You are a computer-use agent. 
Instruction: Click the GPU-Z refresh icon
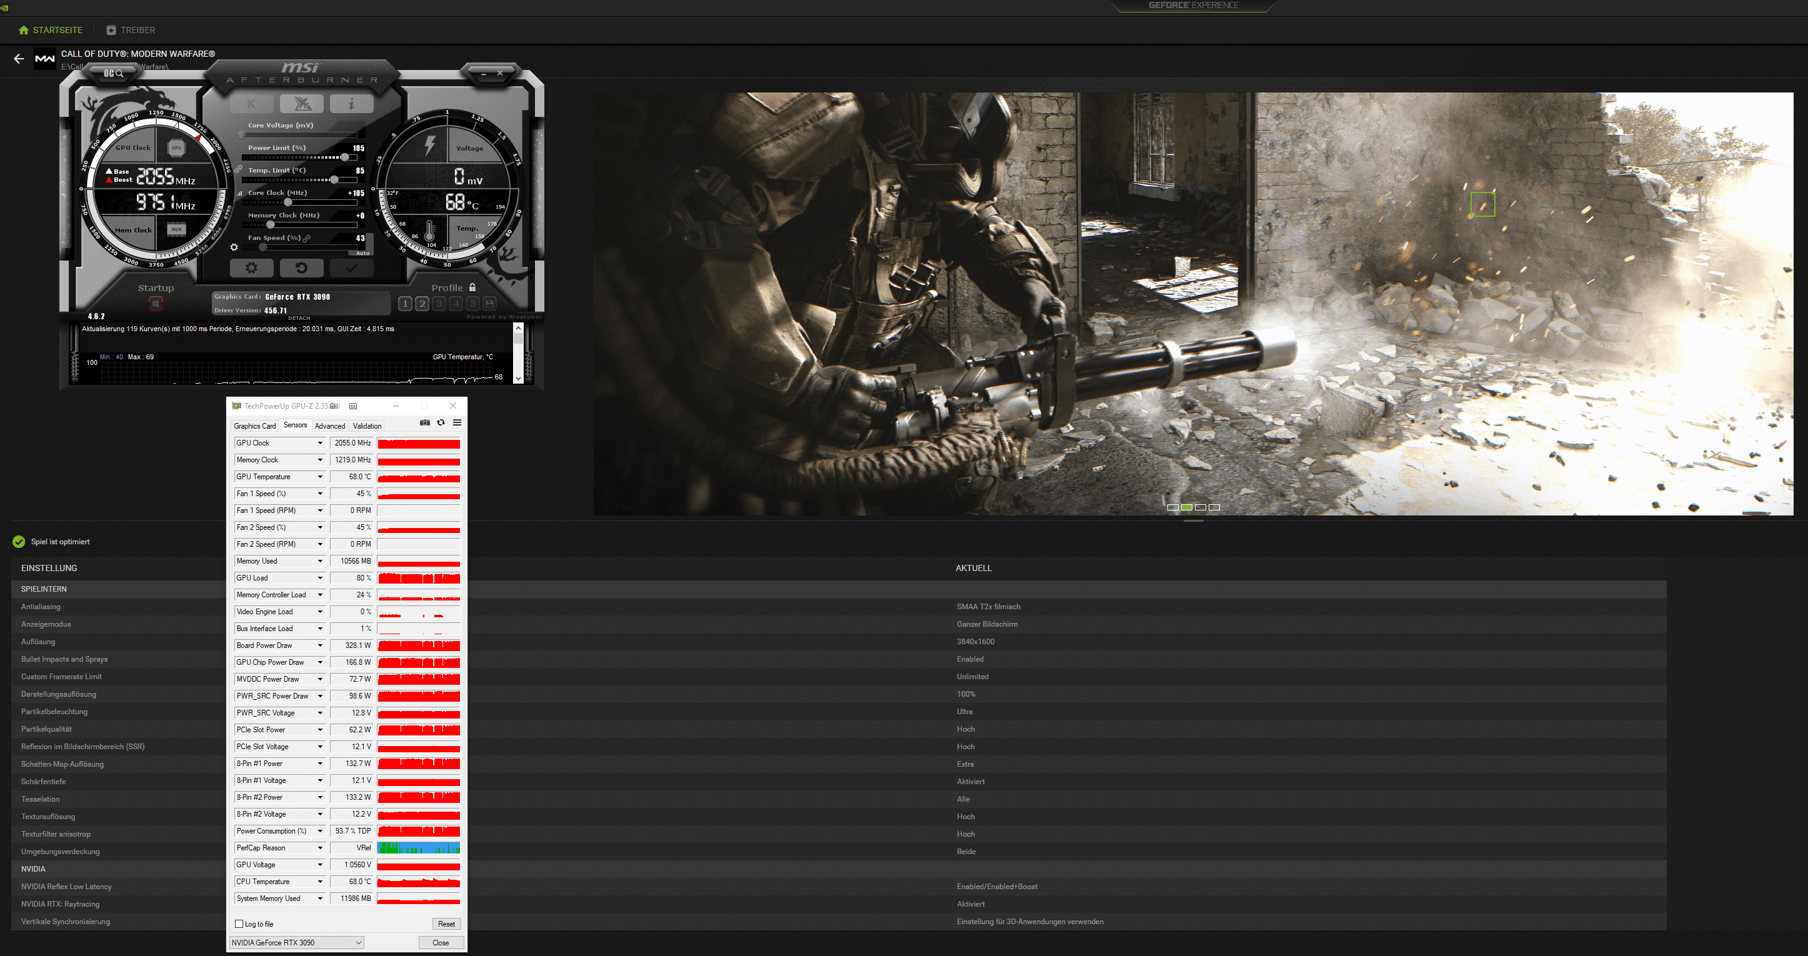click(x=441, y=422)
